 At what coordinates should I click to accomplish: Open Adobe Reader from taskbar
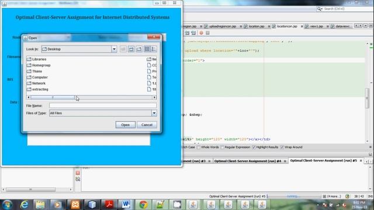[109, 205]
